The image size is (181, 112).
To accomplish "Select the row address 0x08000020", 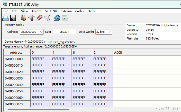I will [17, 72].
